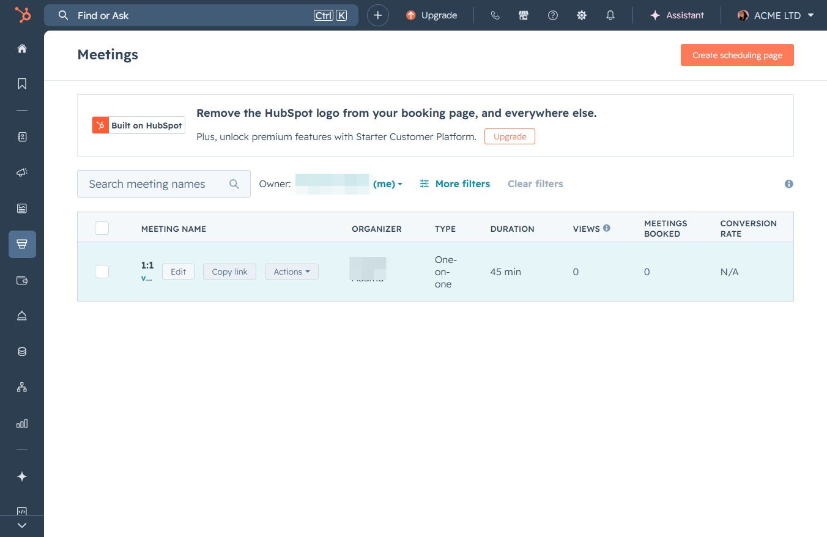Expand sidebar with bottom chevron
This screenshot has height=537, width=827.
tap(22, 525)
